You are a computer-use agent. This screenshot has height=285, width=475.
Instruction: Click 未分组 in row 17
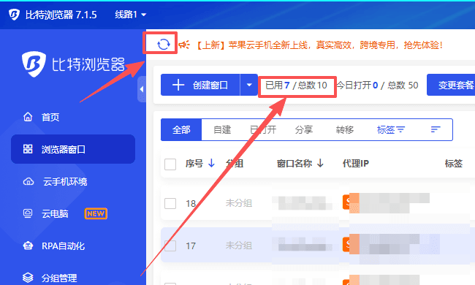point(239,246)
